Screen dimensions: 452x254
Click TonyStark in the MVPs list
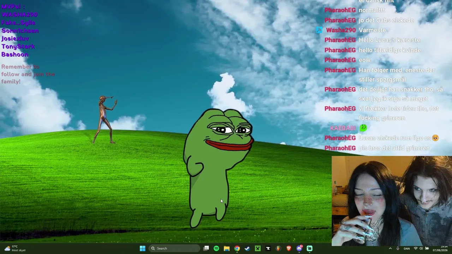coord(18,47)
